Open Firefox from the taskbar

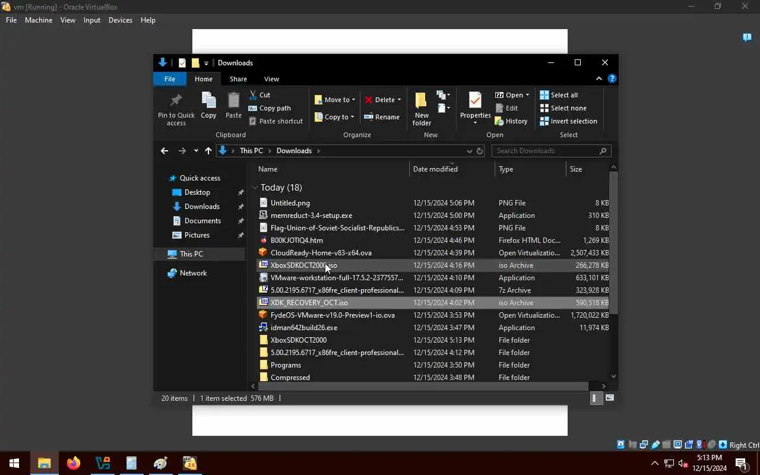74,463
